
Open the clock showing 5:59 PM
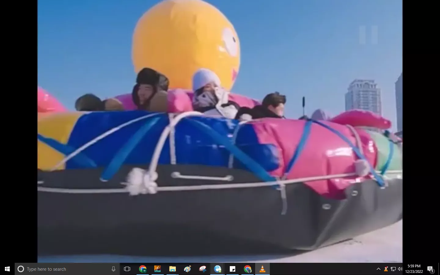pyautogui.click(x=414, y=269)
